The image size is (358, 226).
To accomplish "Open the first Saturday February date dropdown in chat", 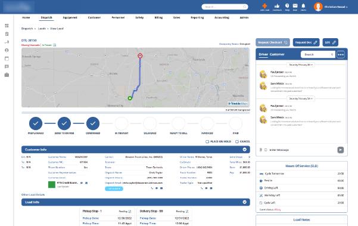I will 301,65.
